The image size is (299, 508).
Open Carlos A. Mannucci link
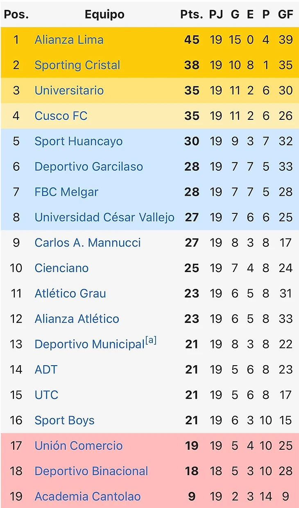(88, 243)
